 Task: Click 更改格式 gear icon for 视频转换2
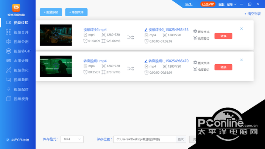[195, 31]
